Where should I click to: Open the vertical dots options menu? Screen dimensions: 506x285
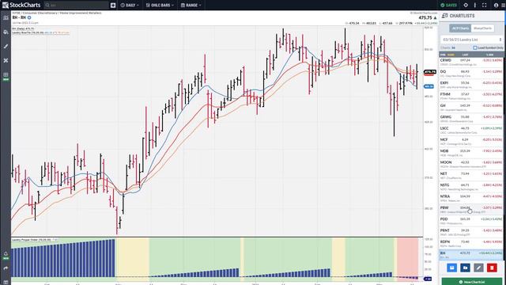475,6
